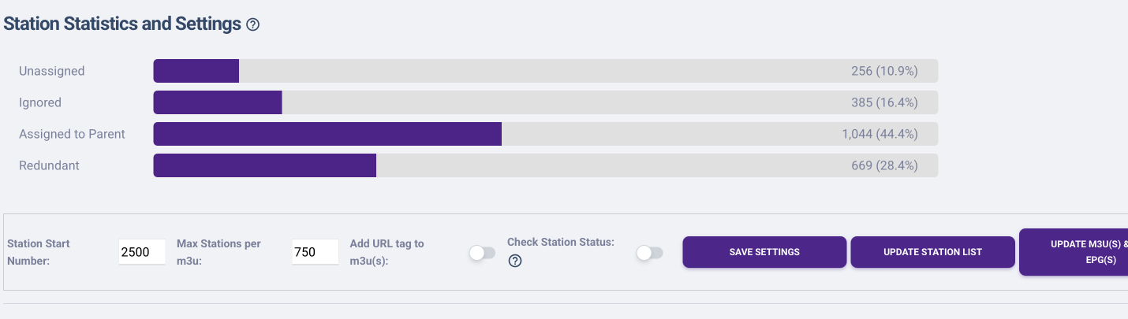1128x319 pixels.
Task: Toggle the Check Station Status switch
Action: [x=649, y=253]
